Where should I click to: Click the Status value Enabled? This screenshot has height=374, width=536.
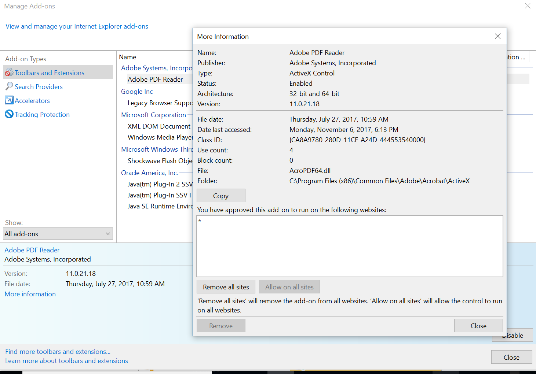click(301, 84)
